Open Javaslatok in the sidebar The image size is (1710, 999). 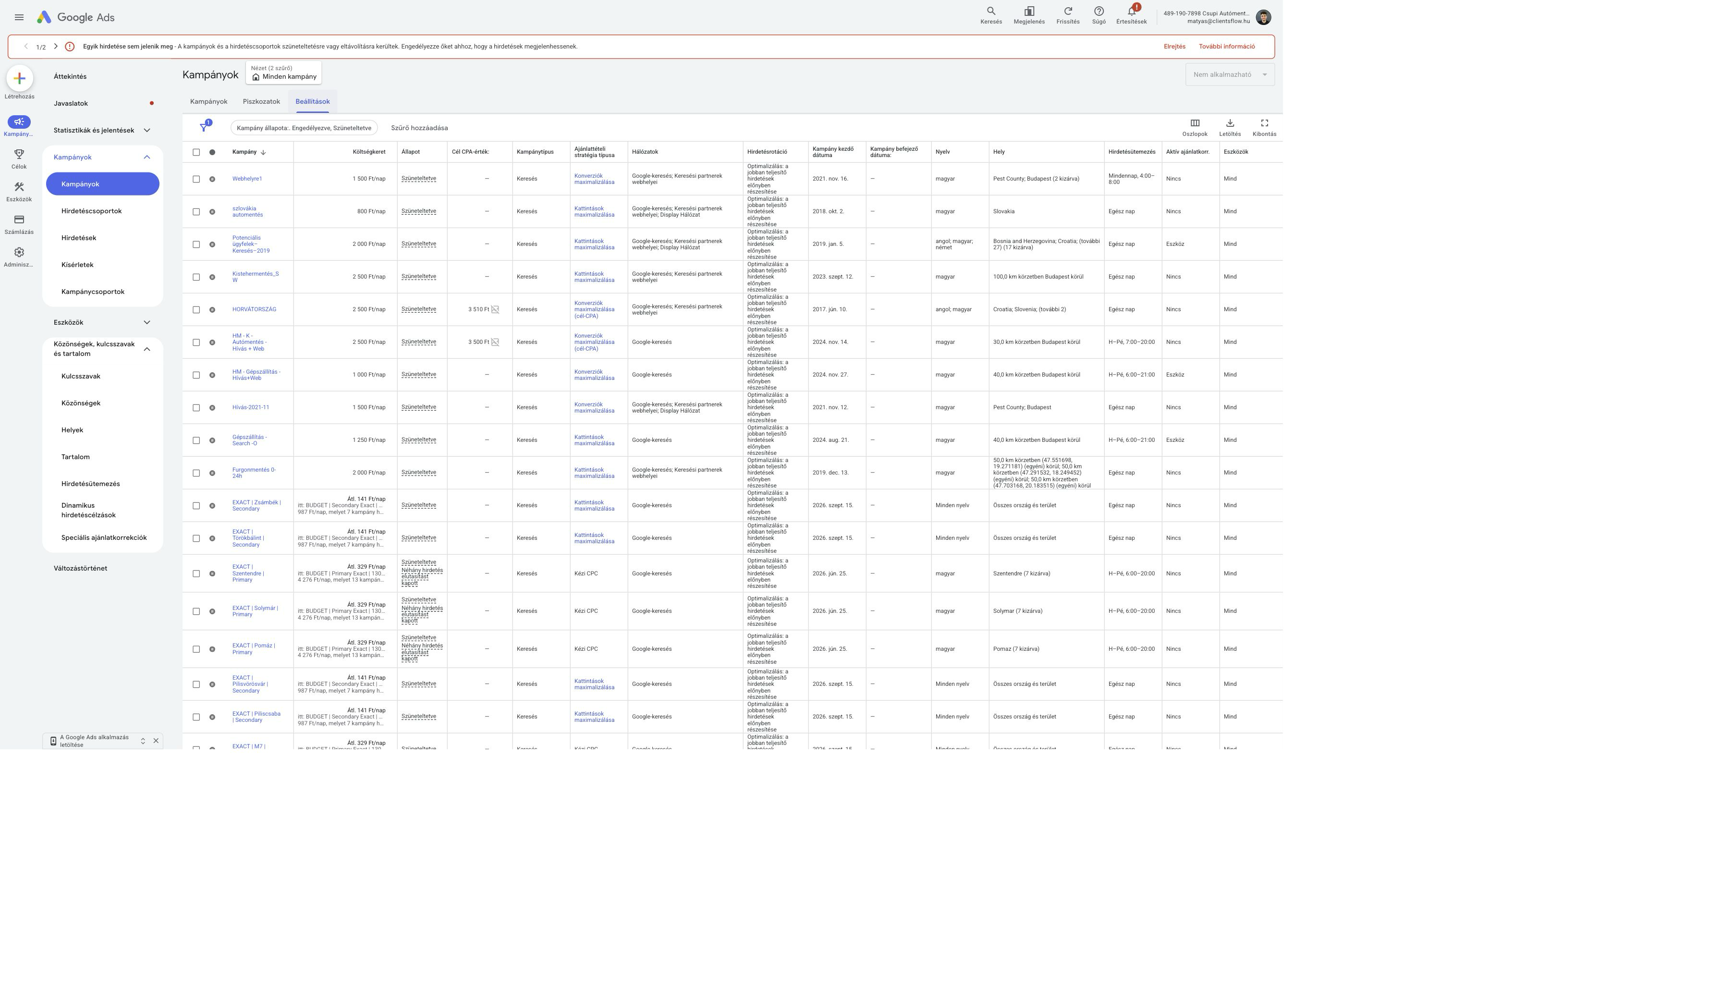coord(71,104)
